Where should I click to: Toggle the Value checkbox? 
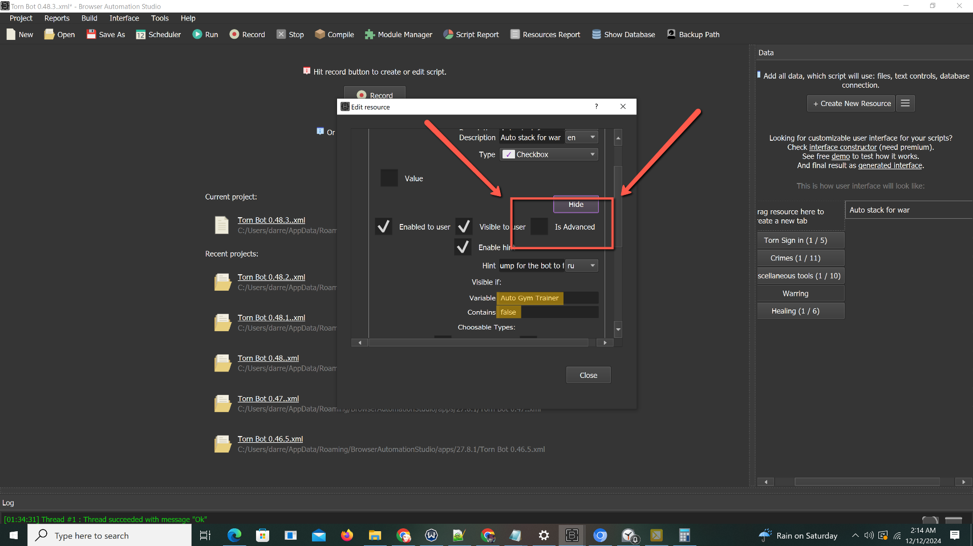pyautogui.click(x=389, y=178)
